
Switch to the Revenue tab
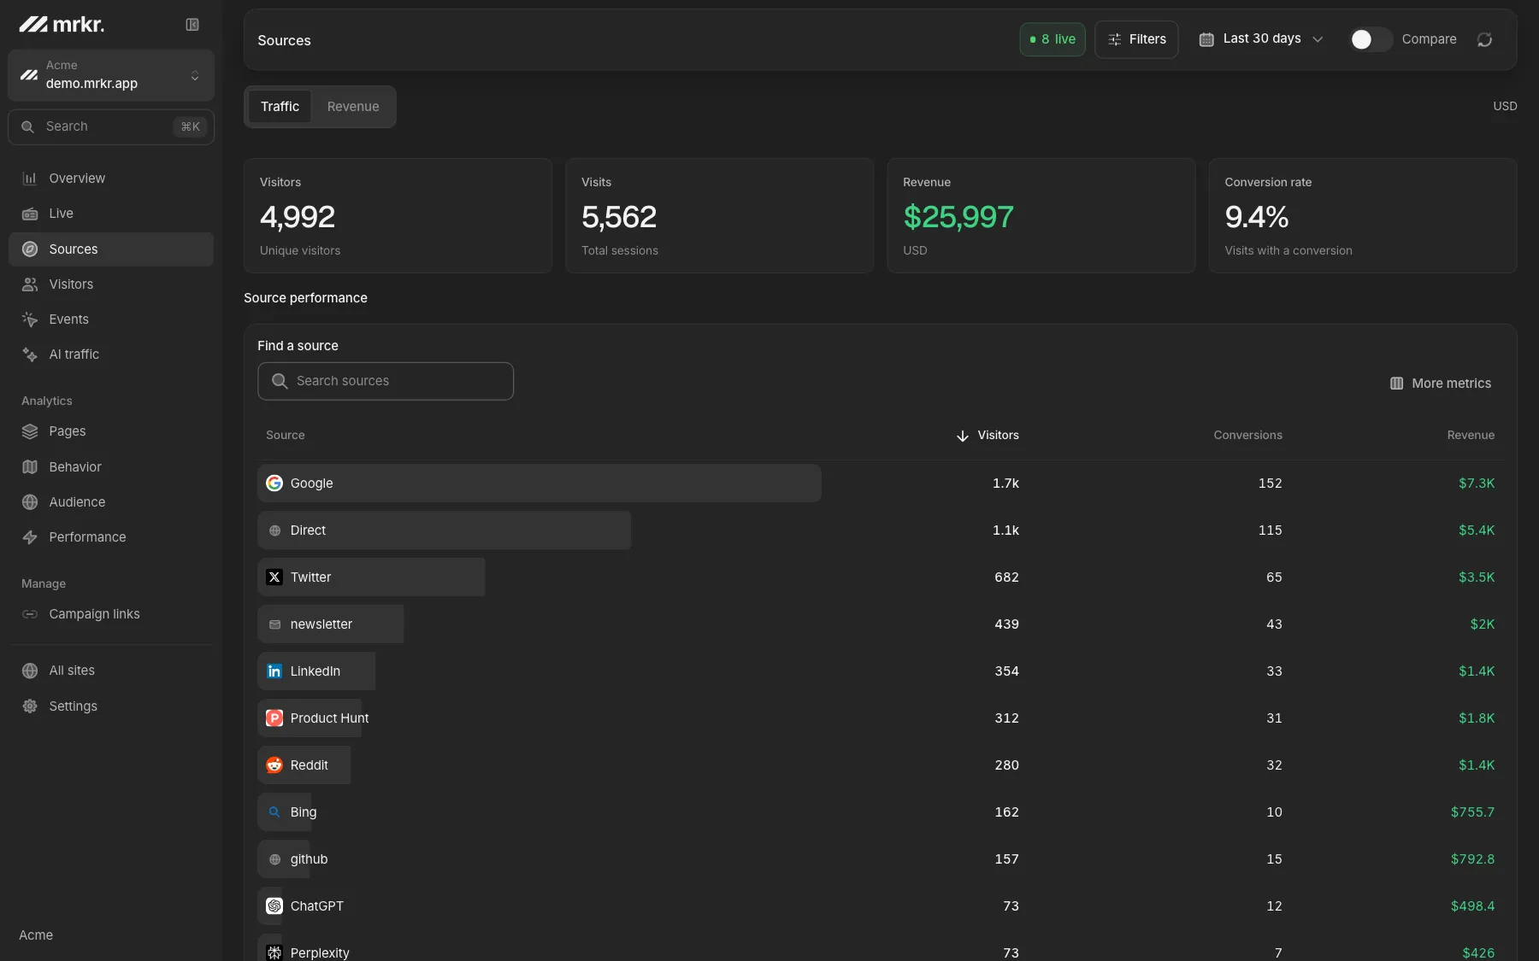(x=353, y=107)
